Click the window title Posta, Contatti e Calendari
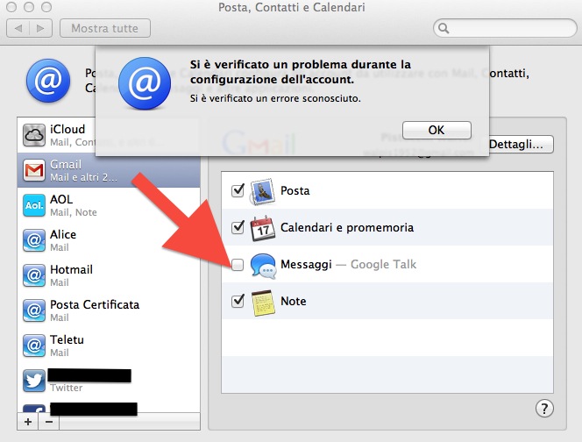The image size is (582, 442). [291, 7]
